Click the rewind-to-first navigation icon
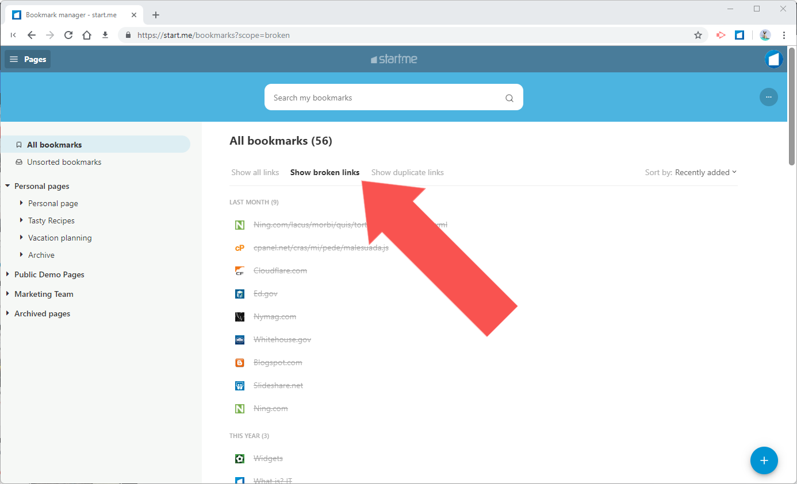The height and width of the screenshot is (484, 797). pyautogui.click(x=13, y=35)
